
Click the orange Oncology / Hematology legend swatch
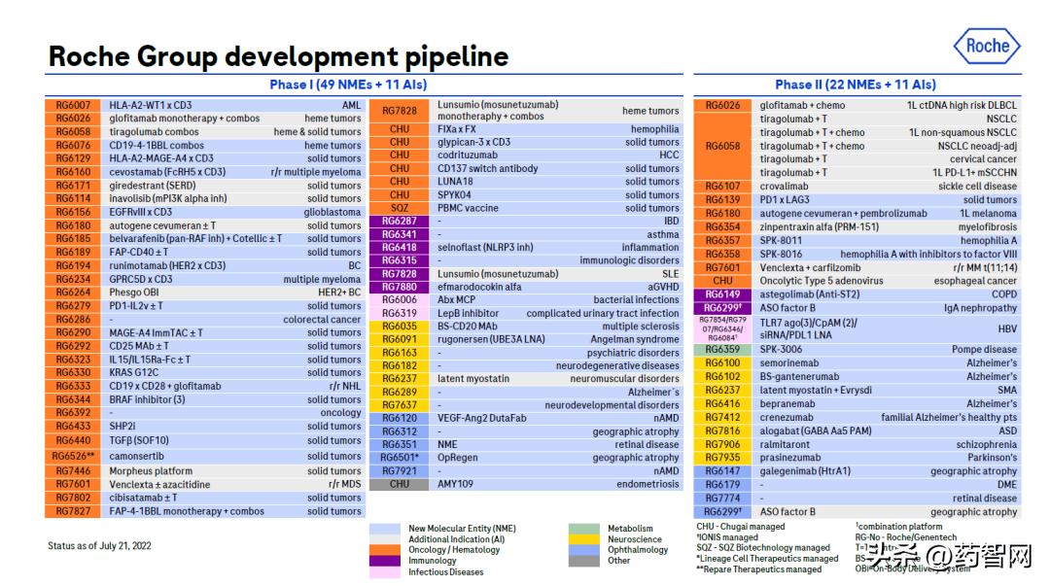(386, 550)
